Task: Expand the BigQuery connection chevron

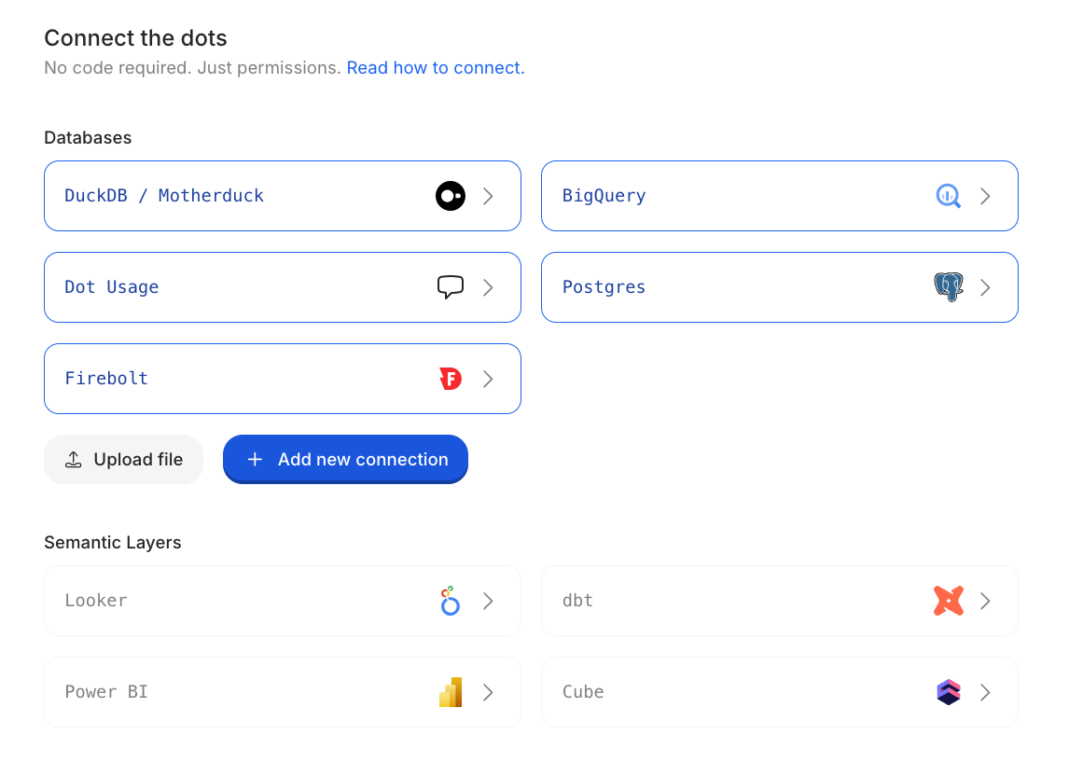Action: 985,196
